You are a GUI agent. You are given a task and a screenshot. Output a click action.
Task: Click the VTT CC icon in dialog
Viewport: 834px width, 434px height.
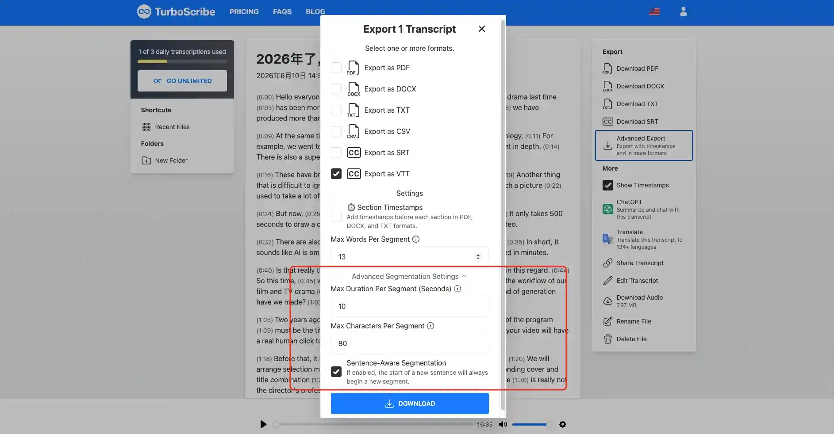(354, 174)
